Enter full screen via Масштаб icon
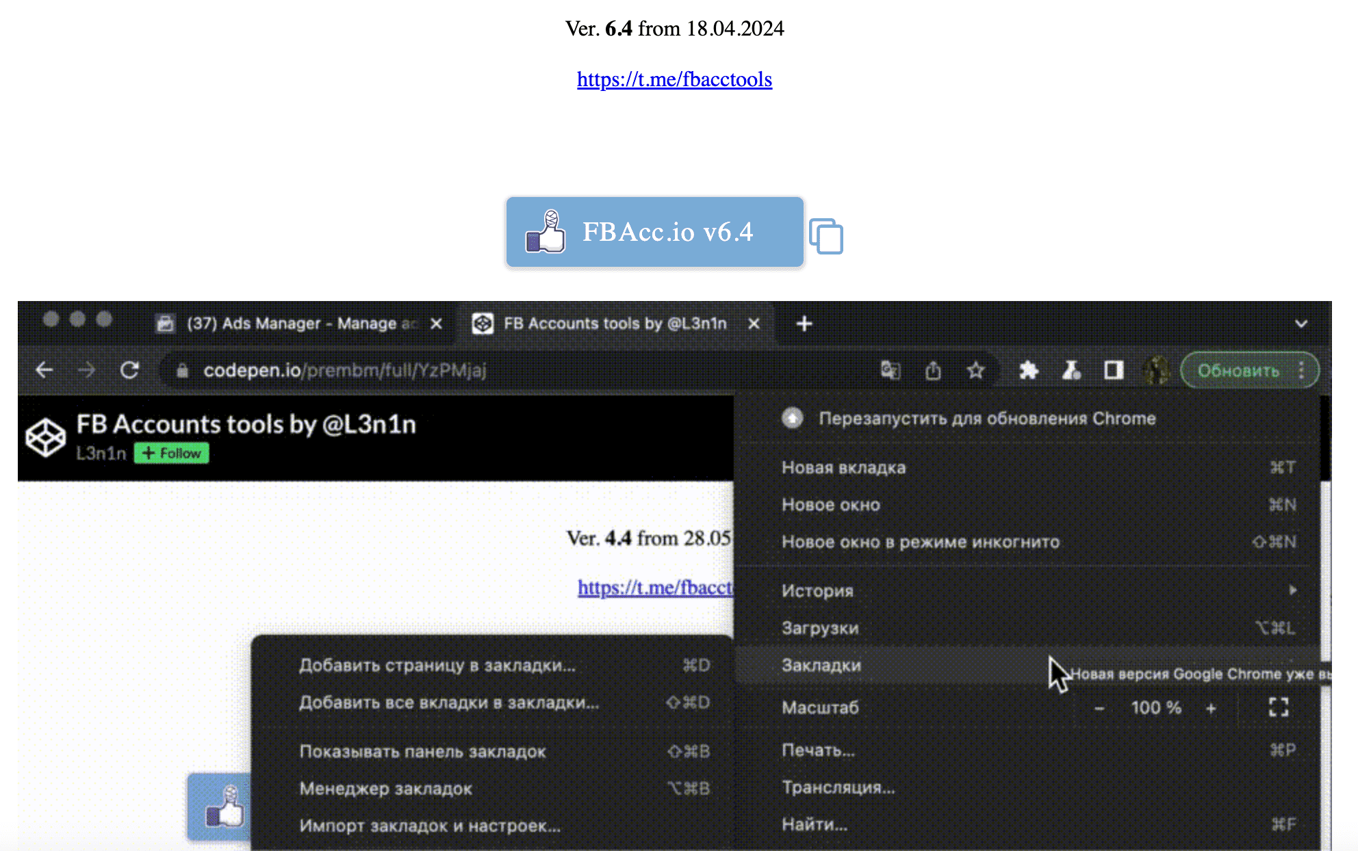 point(1278,707)
